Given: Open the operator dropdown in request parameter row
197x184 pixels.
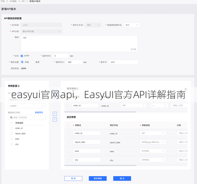Looking at the screenshot, I should [x=159, y=106].
